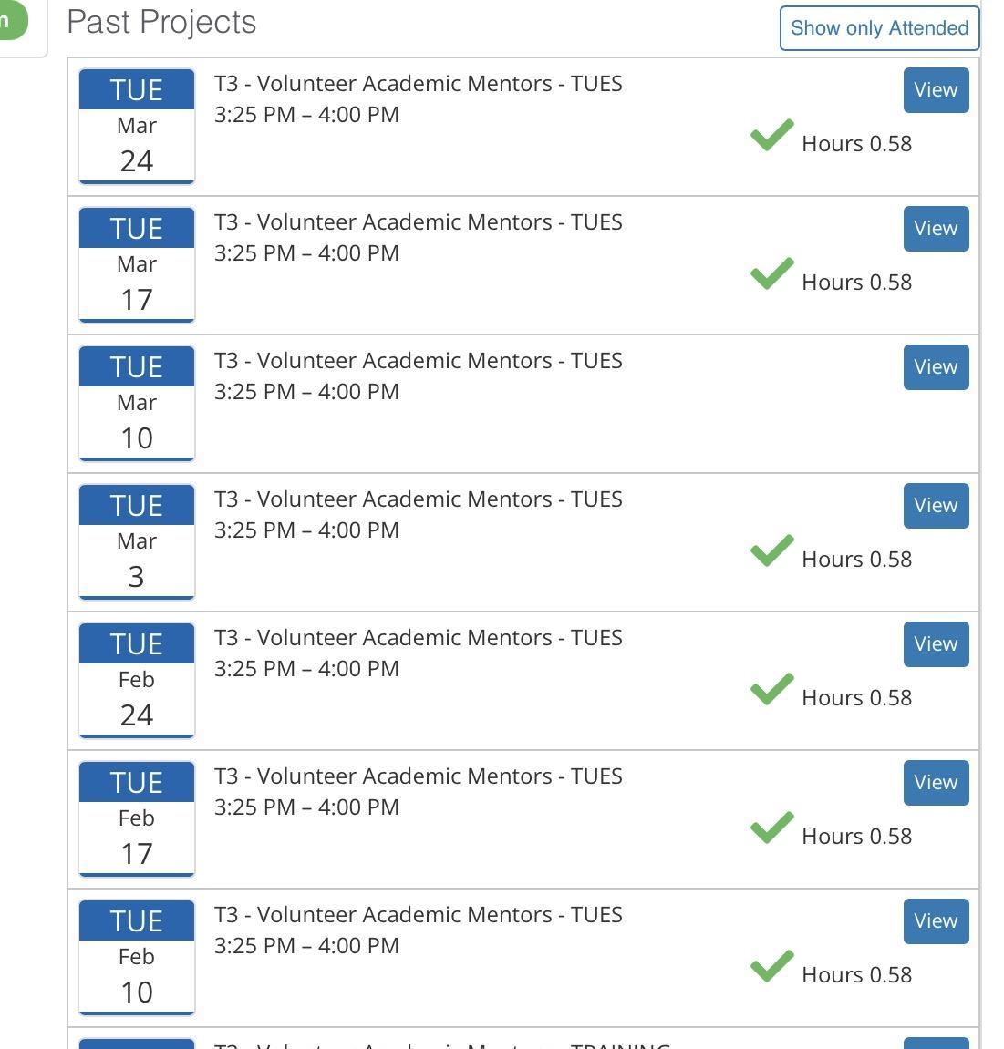
Task: Click the green checkmark for Mar 3
Action: click(771, 552)
